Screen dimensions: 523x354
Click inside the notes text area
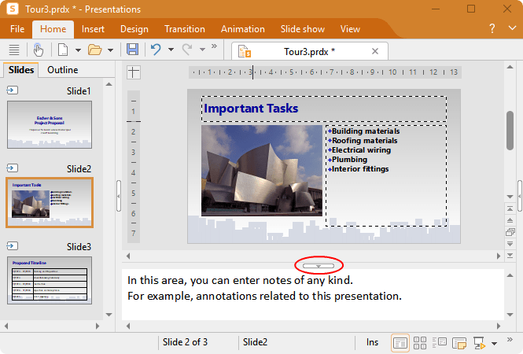312,294
